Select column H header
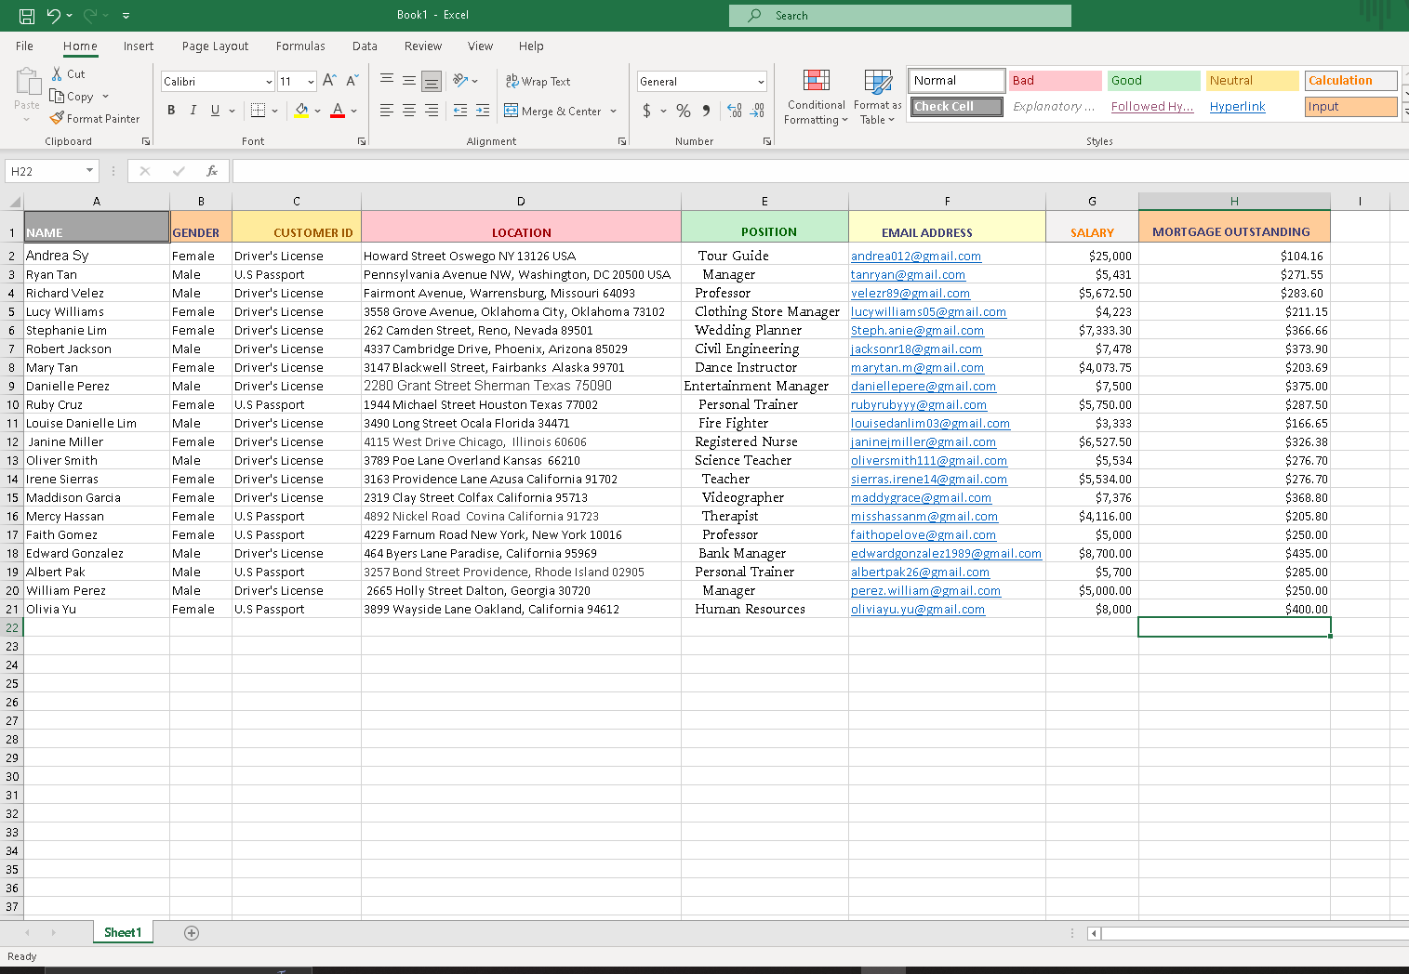This screenshot has height=974, width=1409. (x=1234, y=201)
